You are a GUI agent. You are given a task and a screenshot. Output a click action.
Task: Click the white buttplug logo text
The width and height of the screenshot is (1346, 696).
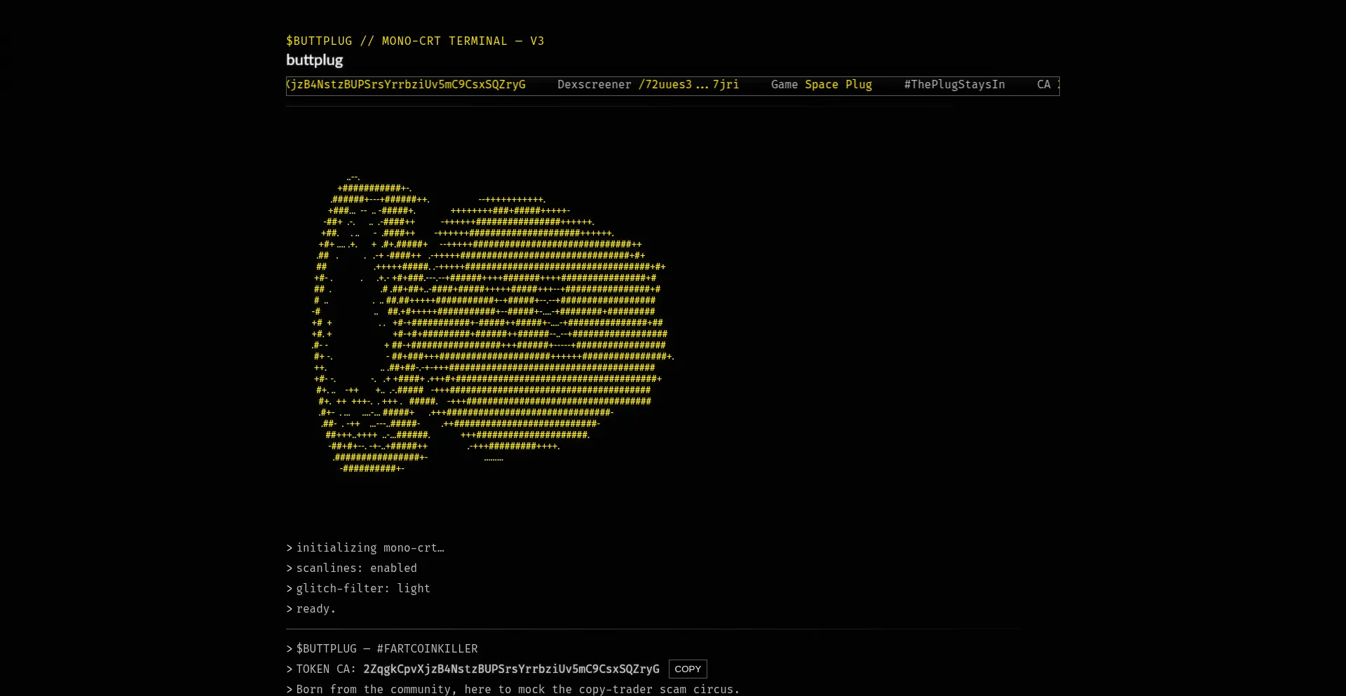(x=314, y=60)
